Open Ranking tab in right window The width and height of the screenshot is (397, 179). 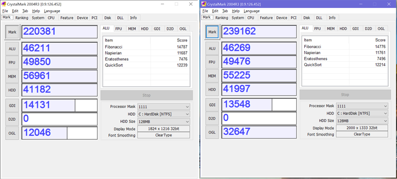222,18
